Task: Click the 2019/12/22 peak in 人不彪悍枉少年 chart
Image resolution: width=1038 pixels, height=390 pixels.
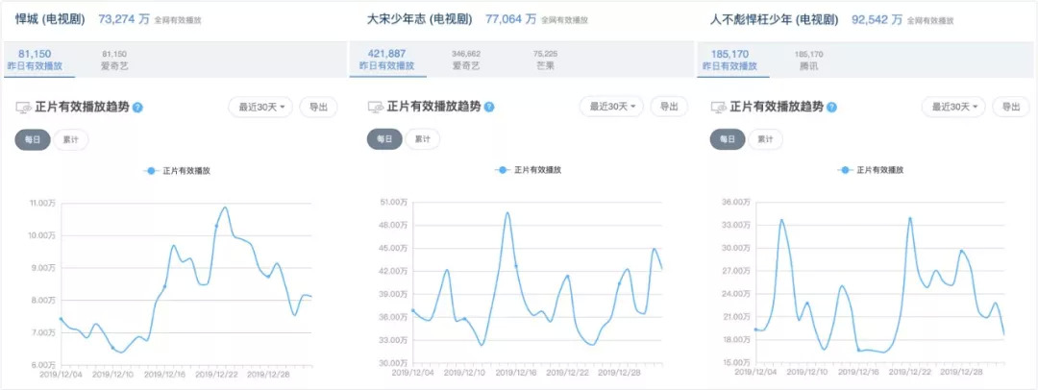Action: pos(909,218)
